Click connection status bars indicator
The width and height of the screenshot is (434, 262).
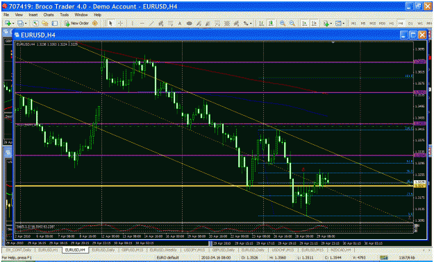(x=383, y=258)
